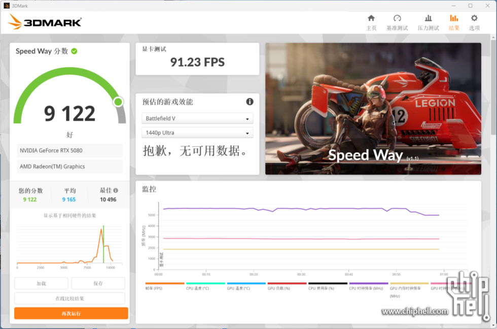The width and height of the screenshot is (497, 329).
Task: Open the info icon for 预估的游戏效能
Action: point(250,102)
